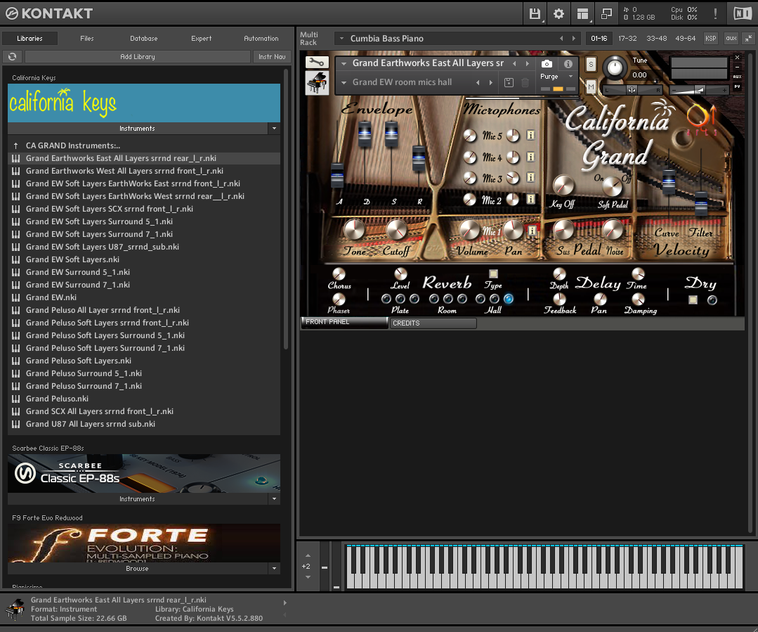Click the NI logo icon

pyautogui.click(x=743, y=13)
